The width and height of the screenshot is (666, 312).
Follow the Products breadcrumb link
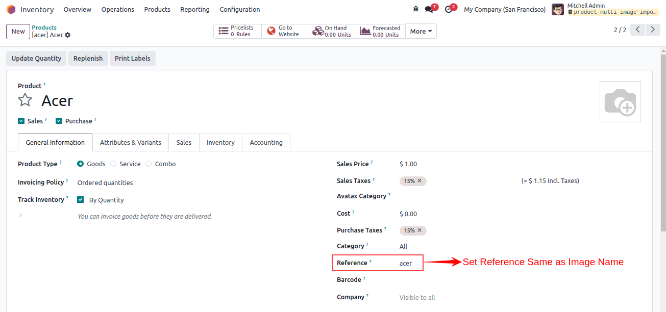44,28
